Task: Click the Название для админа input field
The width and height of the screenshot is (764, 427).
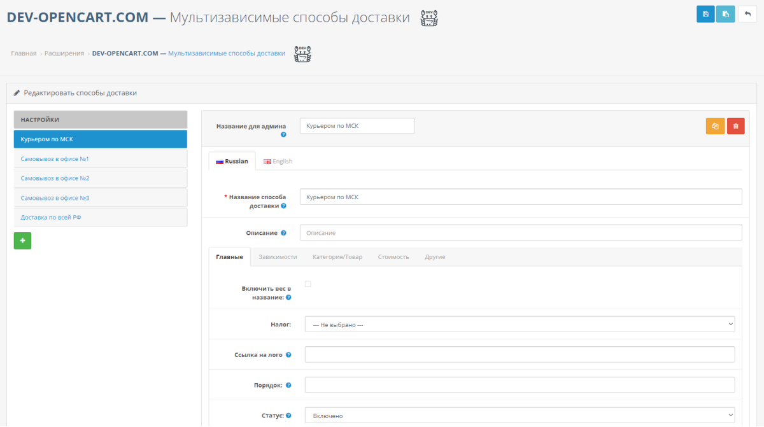Action: coord(357,126)
